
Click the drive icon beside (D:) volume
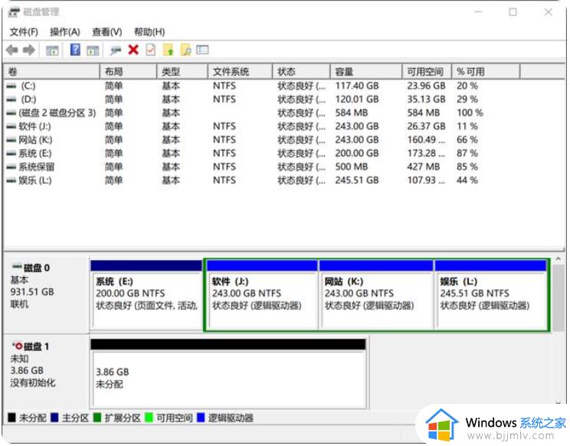click(x=11, y=99)
